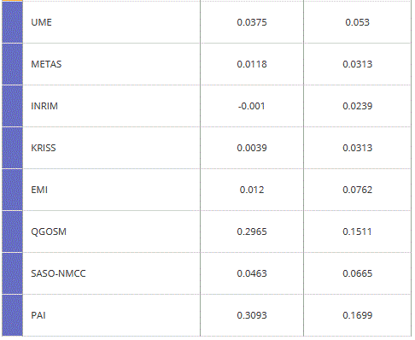Click the -0.001 value for INRIM
The height and width of the screenshot is (340, 415).
(x=252, y=106)
